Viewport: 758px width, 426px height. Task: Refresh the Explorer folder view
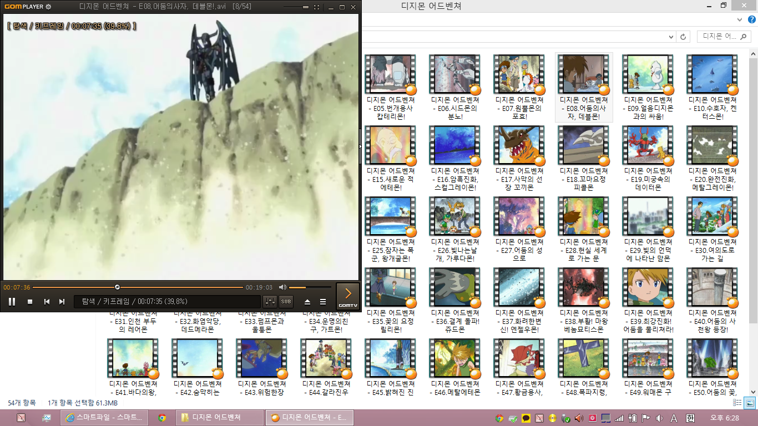pyautogui.click(x=684, y=37)
